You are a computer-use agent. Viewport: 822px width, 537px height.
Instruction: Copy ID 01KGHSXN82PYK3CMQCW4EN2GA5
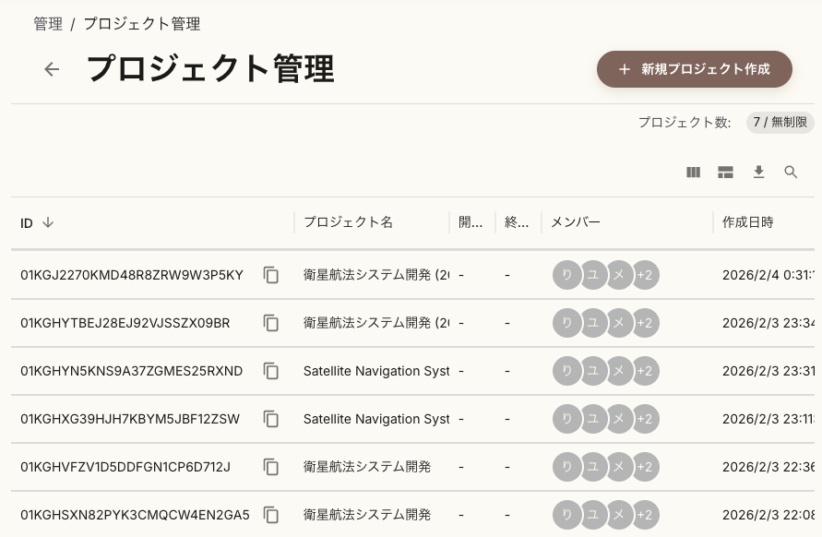[271, 515]
